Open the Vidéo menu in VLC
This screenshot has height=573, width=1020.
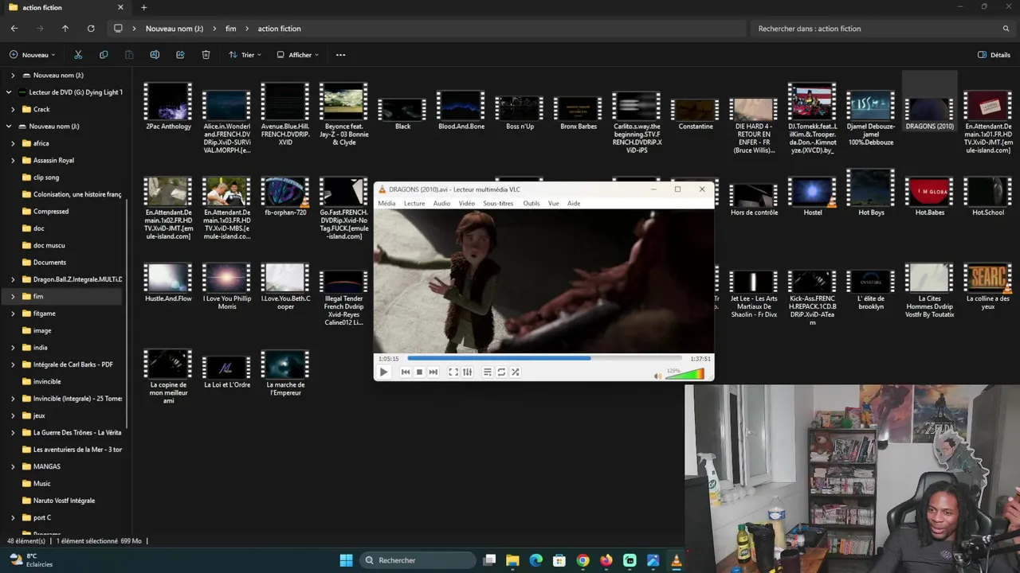[x=467, y=203]
